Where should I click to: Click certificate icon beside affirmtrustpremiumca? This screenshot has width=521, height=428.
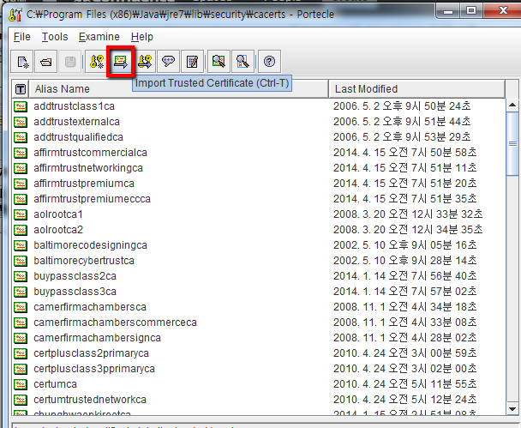(21, 184)
